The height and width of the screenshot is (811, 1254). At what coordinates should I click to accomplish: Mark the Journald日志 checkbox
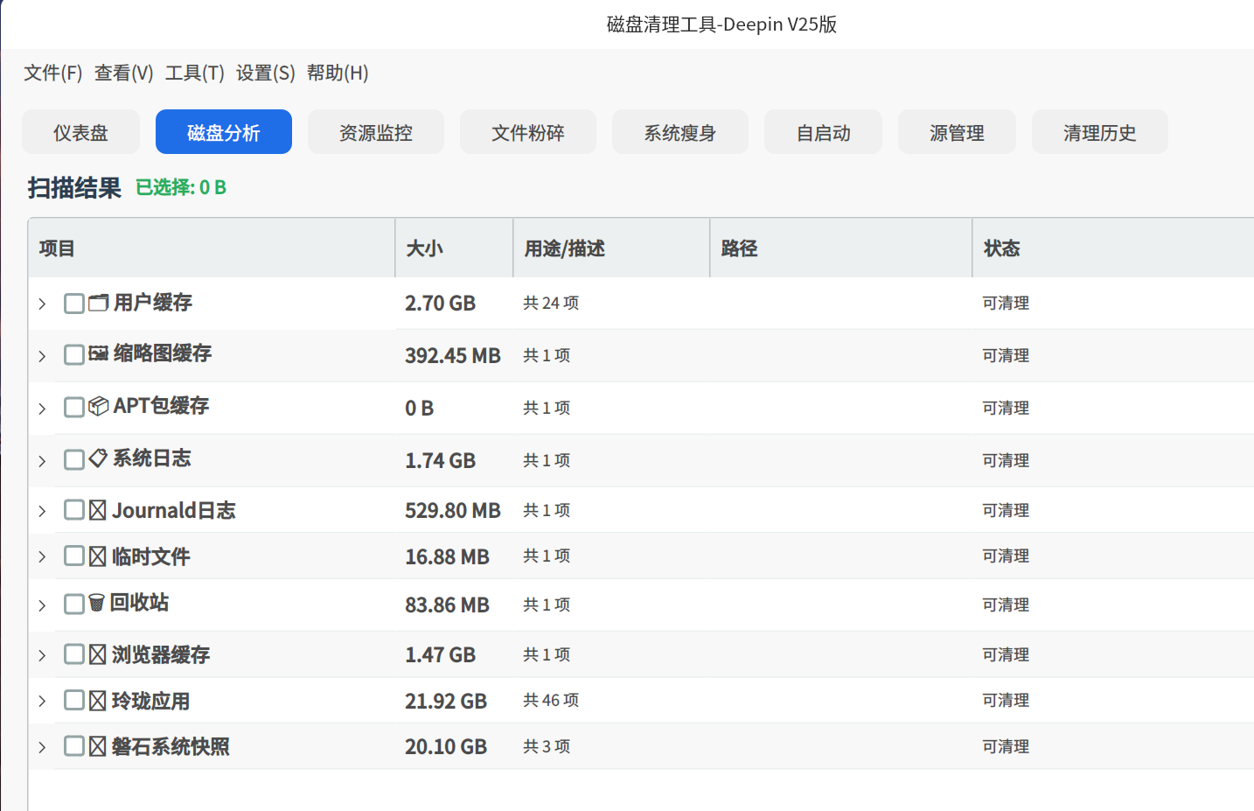[74, 510]
